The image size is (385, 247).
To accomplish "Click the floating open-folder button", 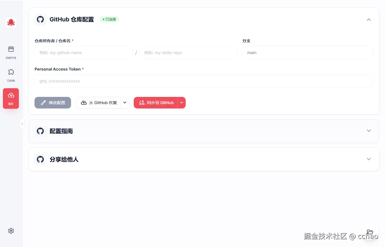I will pyautogui.click(x=370, y=232).
